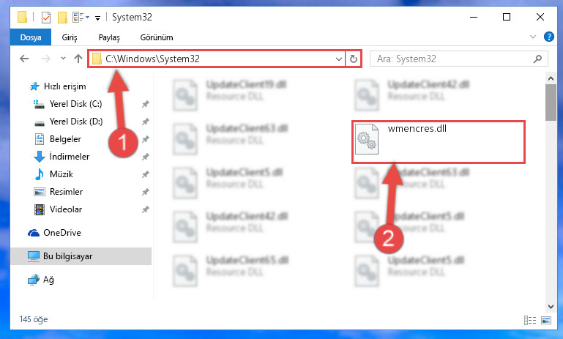Screen dimensions: 563x339
Task: Select the wmencres.dll file
Action: pos(438,142)
